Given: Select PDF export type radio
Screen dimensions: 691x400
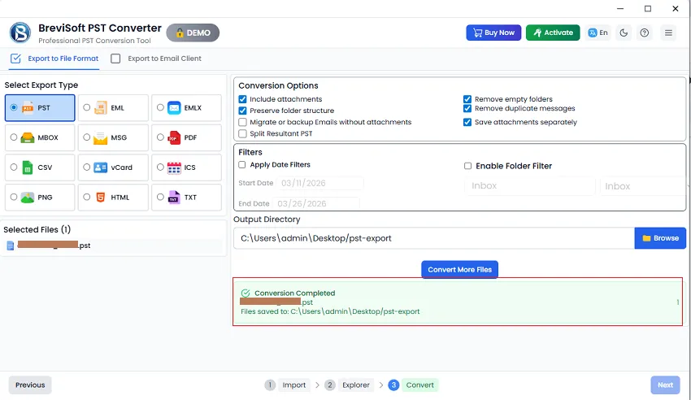Looking at the screenshot, I should tap(160, 137).
